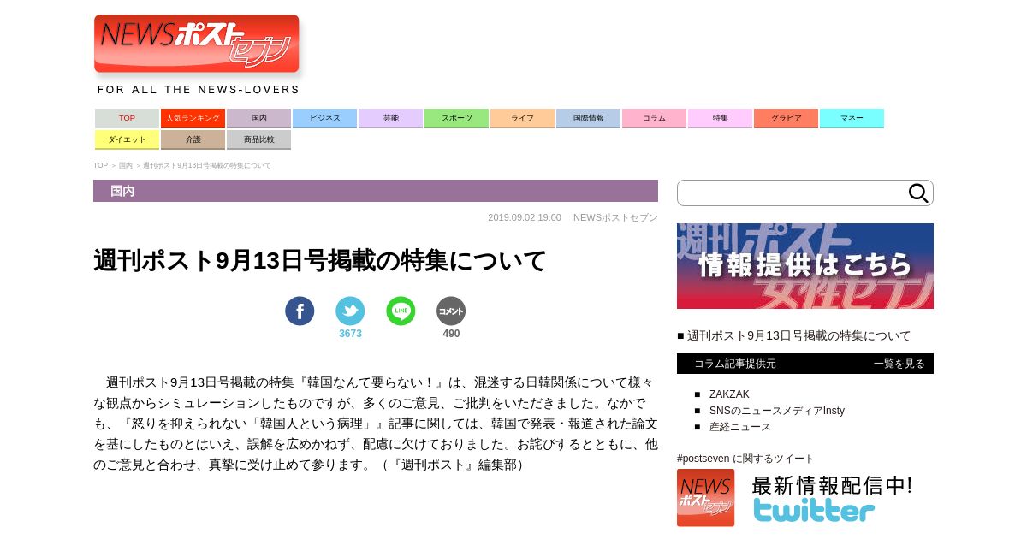The image size is (1027, 539).
Task: Select the 商品比較 navigation tab
Action: [258, 139]
